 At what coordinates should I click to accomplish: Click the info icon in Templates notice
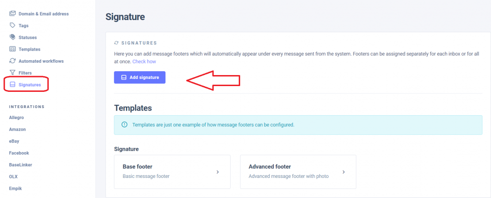pyautogui.click(x=125, y=125)
